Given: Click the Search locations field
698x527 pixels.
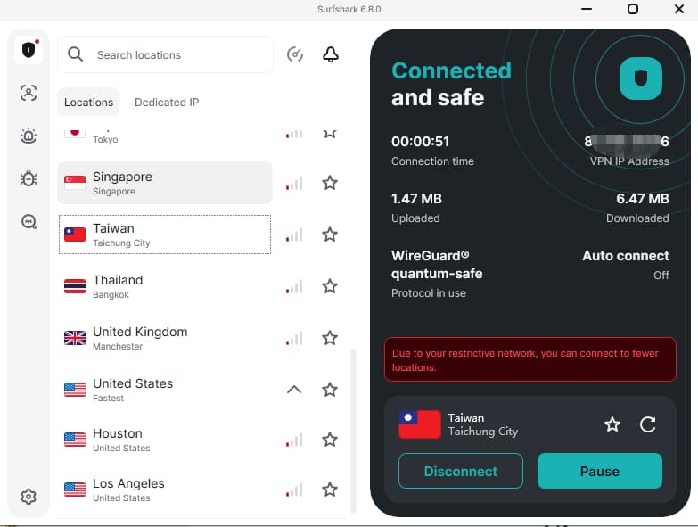Looking at the screenshot, I should pos(165,54).
